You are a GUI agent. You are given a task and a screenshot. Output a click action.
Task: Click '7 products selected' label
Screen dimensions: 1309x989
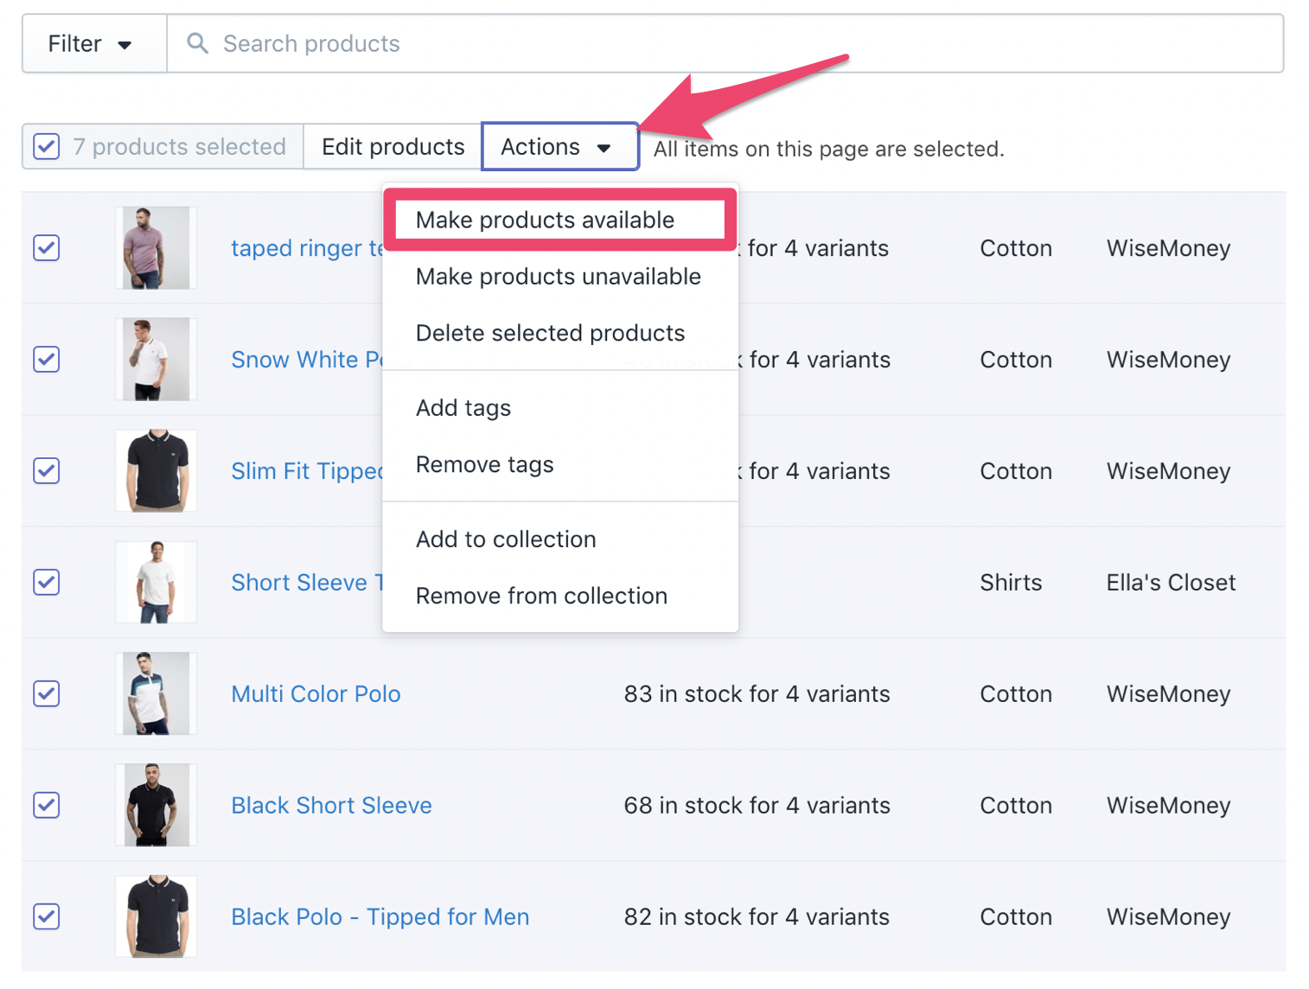point(179,147)
